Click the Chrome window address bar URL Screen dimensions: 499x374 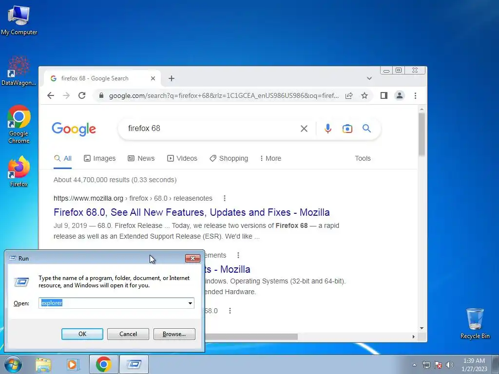pos(224,95)
